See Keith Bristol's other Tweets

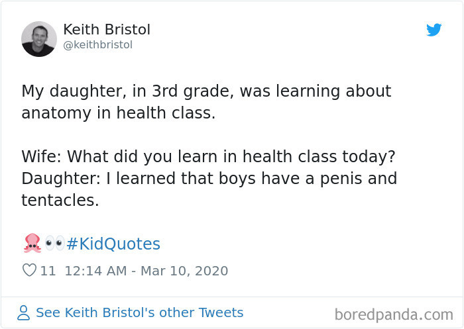click(139, 312)
